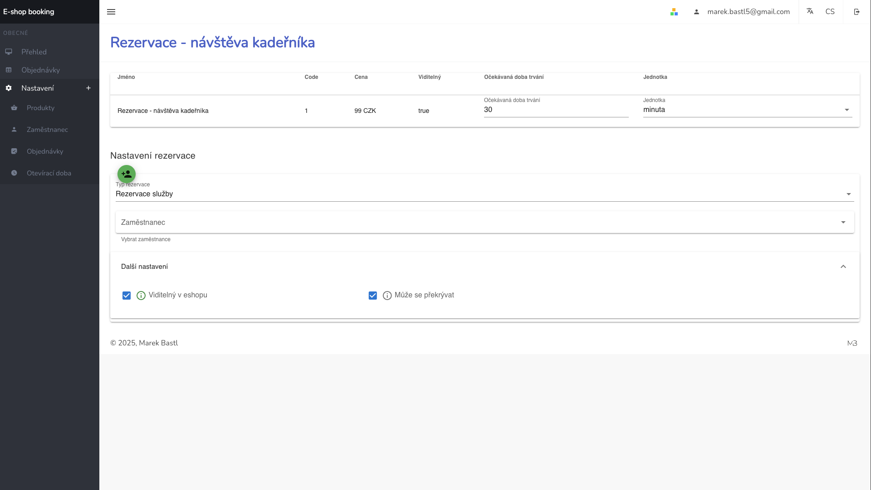The image size is (871, 490).
Task: Uncheck the Viditelný v eshopu checkbox
Action: coord(127,296)
